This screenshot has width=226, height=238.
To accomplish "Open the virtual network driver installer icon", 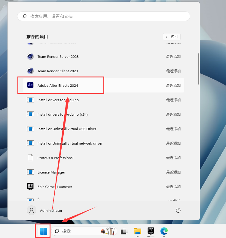I will (30, 143).
